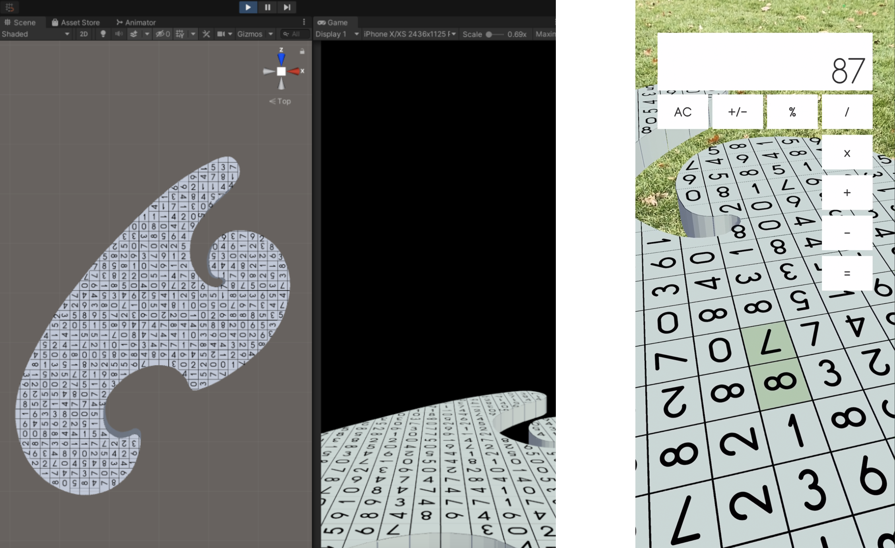
Task: Tap the multiply (x) calculator button
Action: [847, 153]
